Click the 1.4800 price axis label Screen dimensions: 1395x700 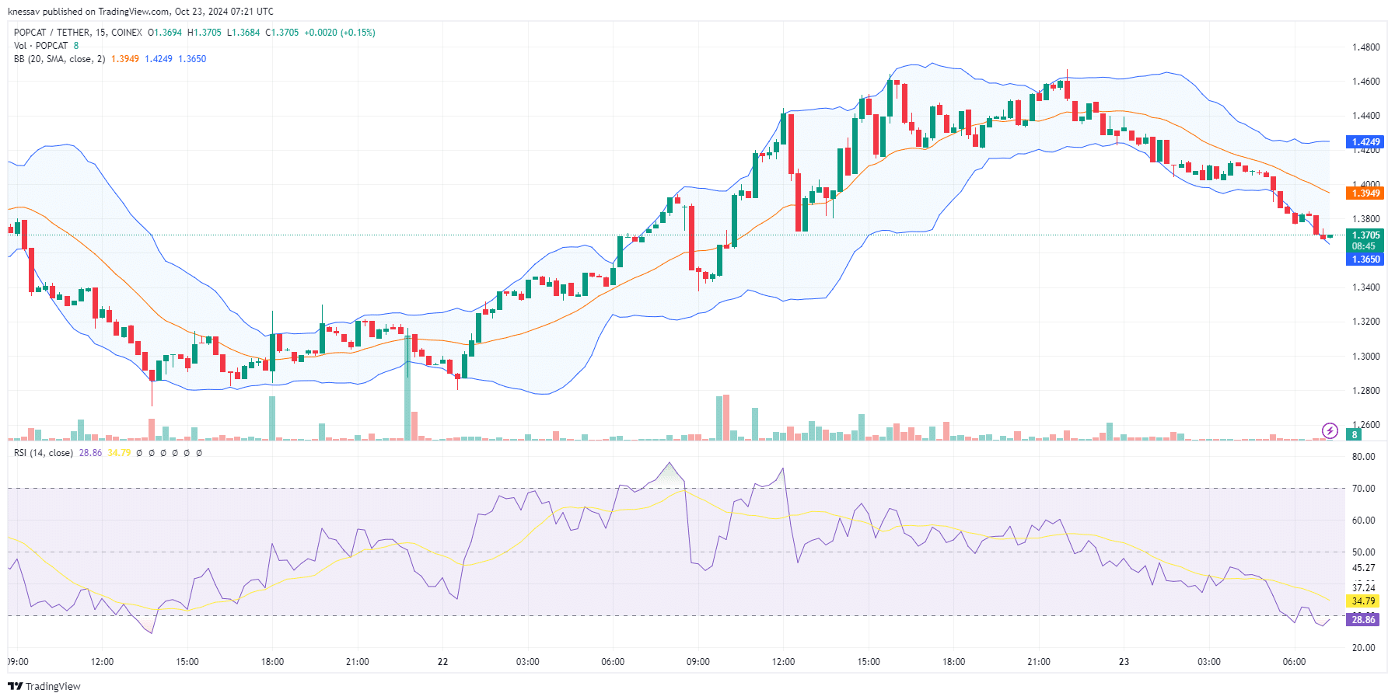(x=1366, y=47)
